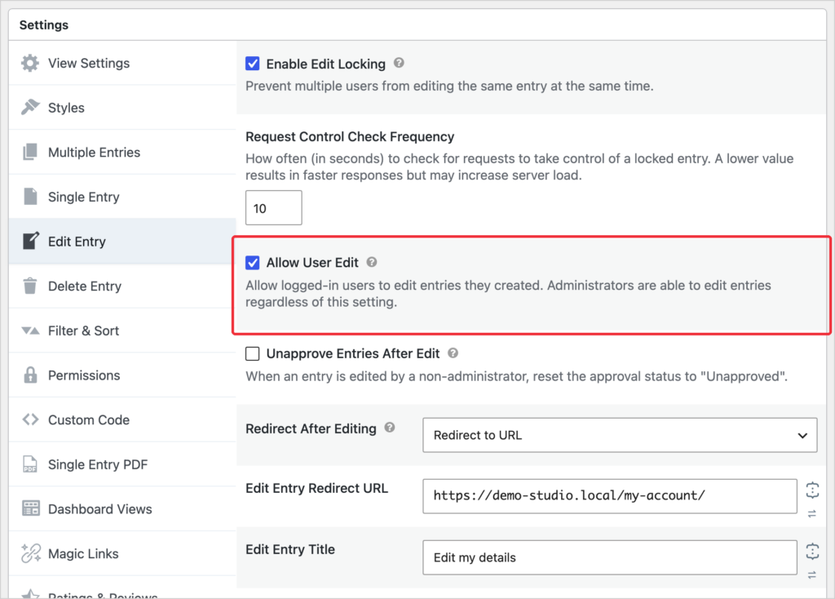835x599 pixels.
Task: Click the Unapprove Entries After Edit label
Action: pyautogui.click(x=353, y=354)
